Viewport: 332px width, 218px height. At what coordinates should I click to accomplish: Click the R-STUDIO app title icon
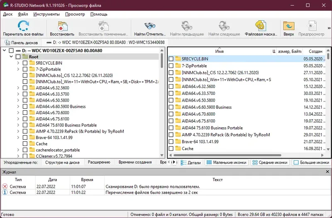click(5, 5)
